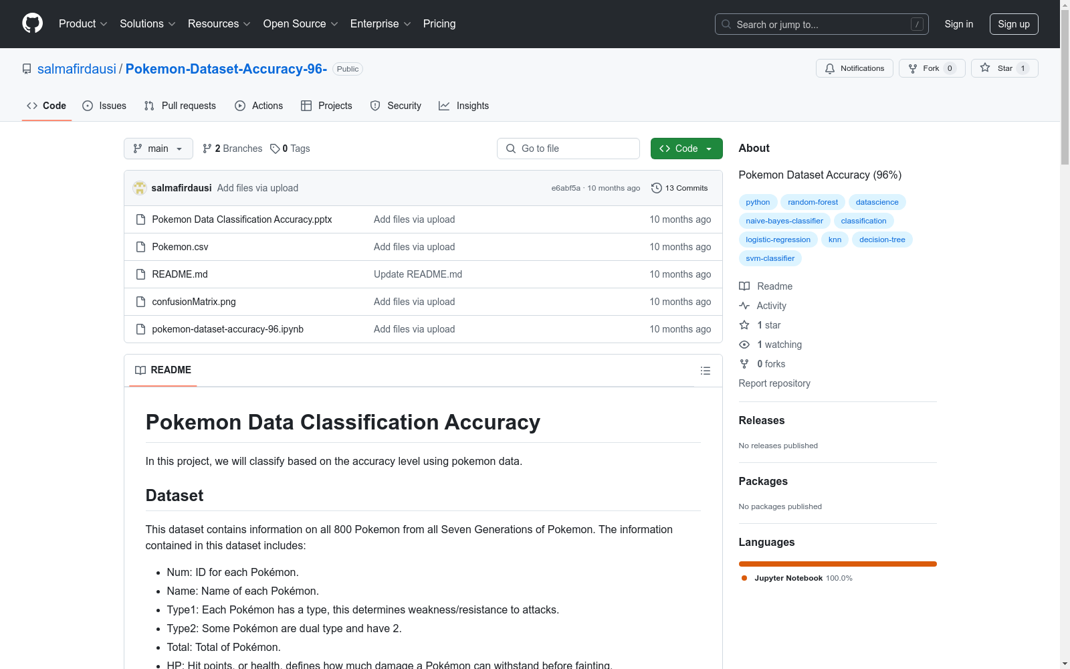The image size is (1070, 669).
Task: Click Report repository link
Action: [774, 383]
